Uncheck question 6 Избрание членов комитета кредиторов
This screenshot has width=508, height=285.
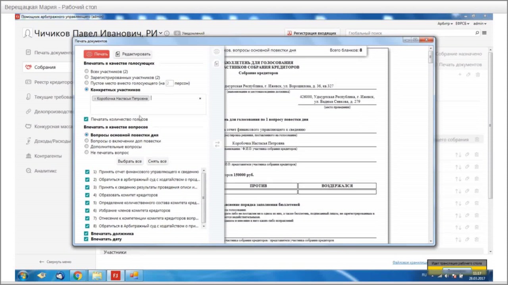coord(87,210)
